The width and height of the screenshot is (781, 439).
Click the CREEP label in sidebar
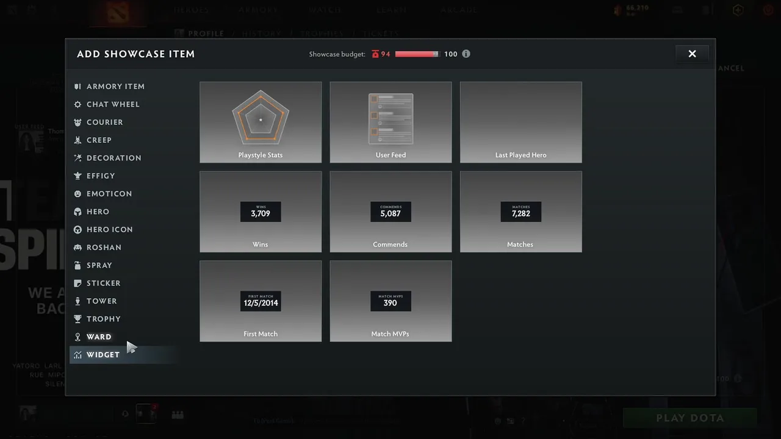[x=99, y=140]
